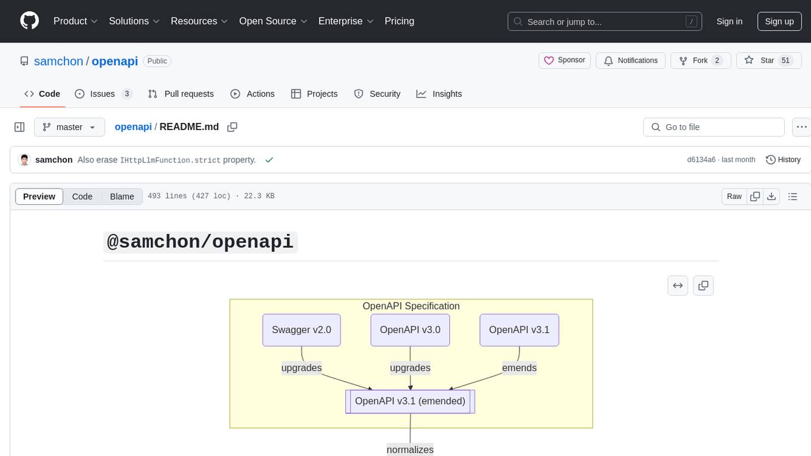The height and width of the screenshot is (456, 811).
Task: View the commit status checkmark
Action: coord(270,160)
